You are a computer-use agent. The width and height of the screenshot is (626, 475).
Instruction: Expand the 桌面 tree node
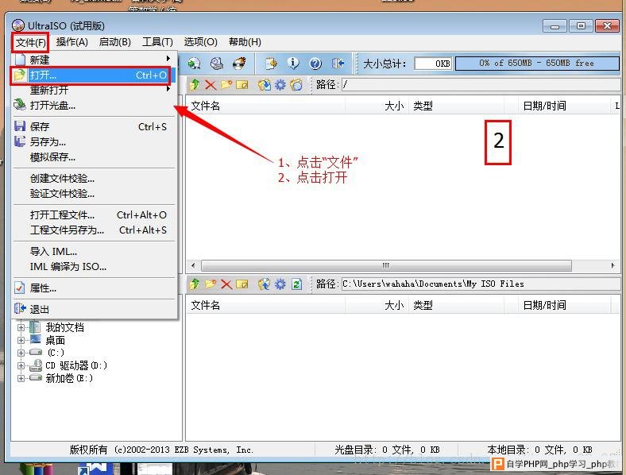coord(21,340)
